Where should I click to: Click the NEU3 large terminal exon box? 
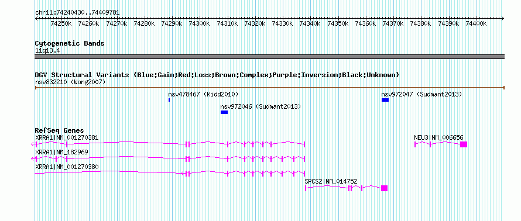[x=464, y=144]
